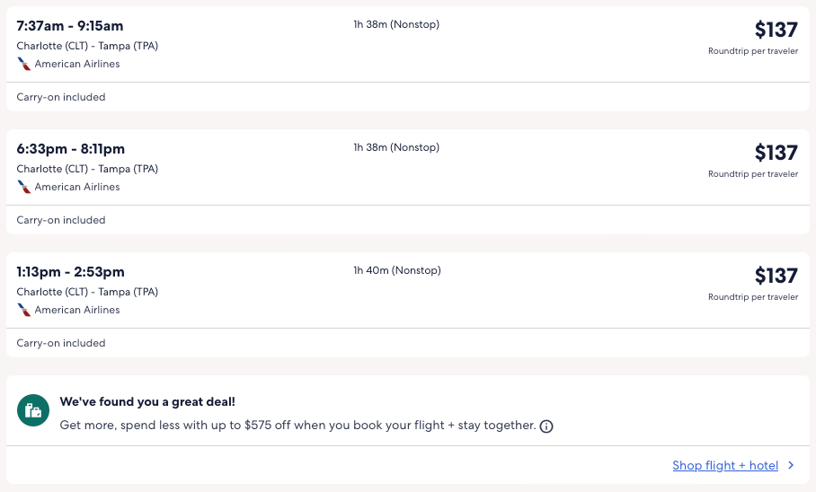The width and height of the screenshot is (816, 492).
Task: Click the American Airlines logo on the 6:33pm flight
Action: [24, 188]
